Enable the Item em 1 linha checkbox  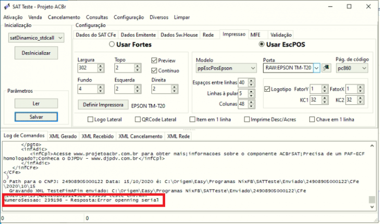(x=192, y=120)
